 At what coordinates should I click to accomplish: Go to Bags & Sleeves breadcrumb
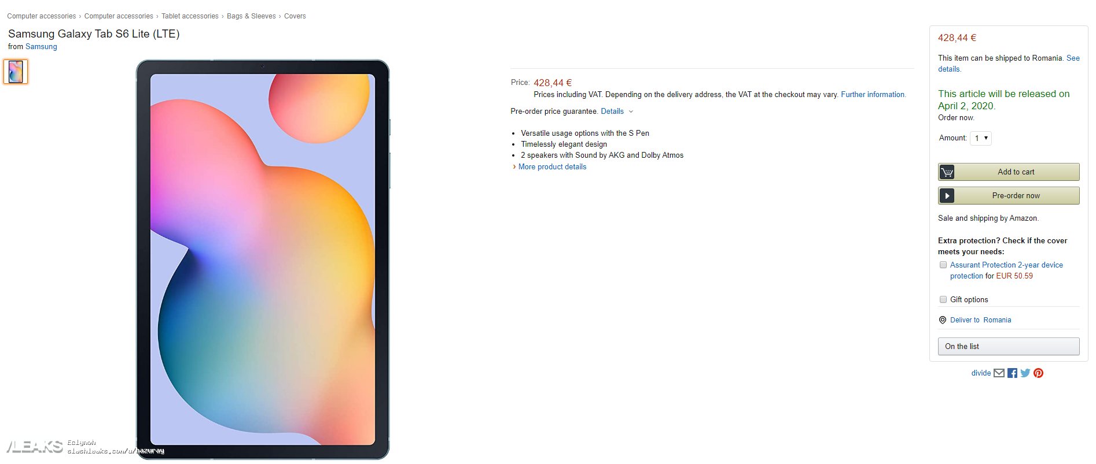pos(251,16)
